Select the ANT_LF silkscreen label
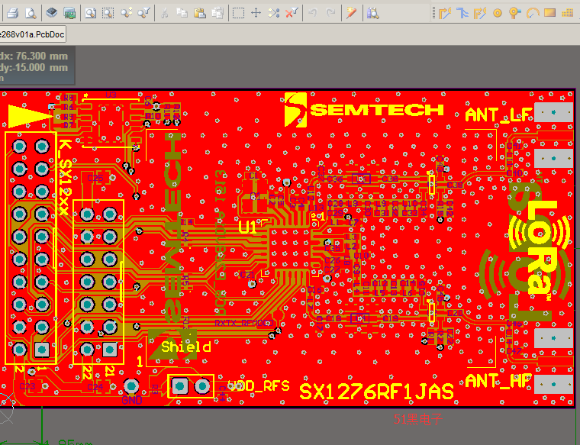Screen dimensions: 580x445 tap(498, 115)
